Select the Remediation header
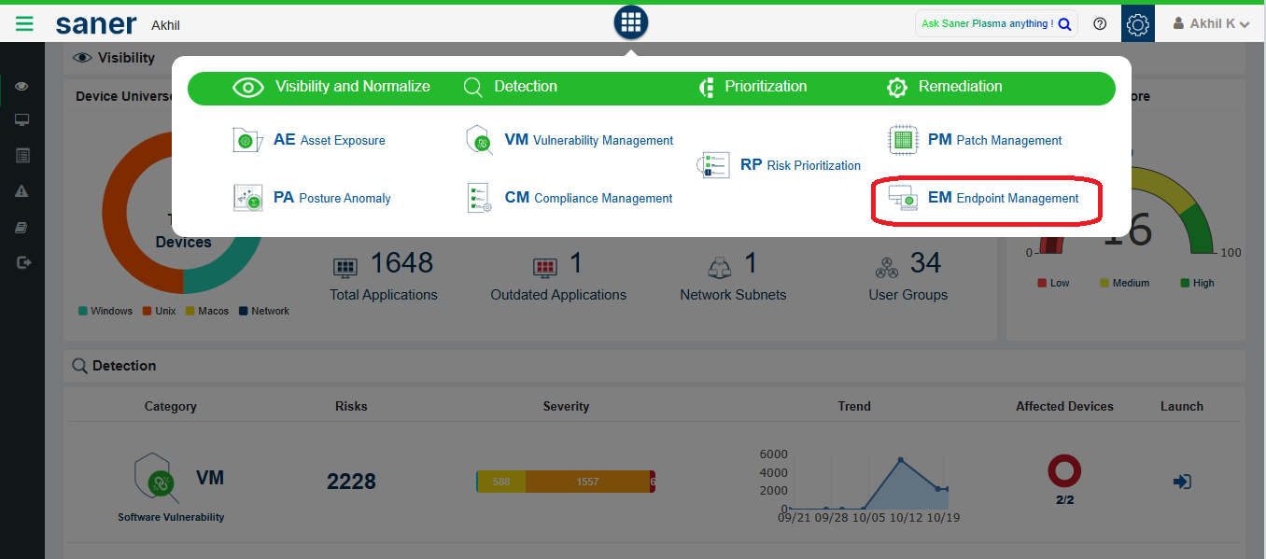This screenshot has height=559, width=1266. [945, 87]
